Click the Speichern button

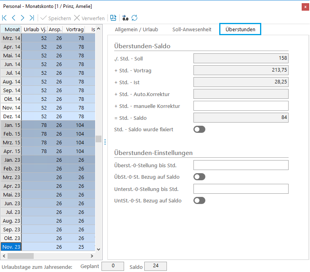[55, 18]
